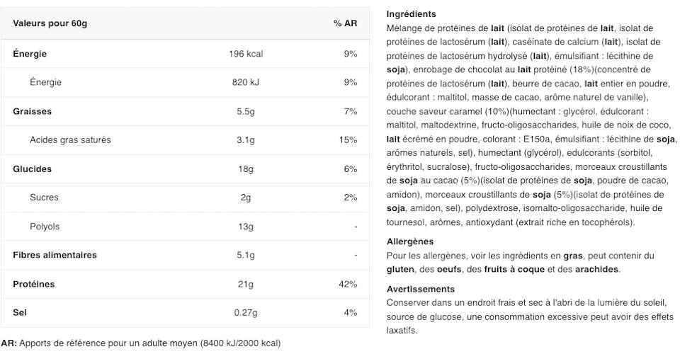Click the 820 kJ energy value
The image size is (680, 354).
(x=245, y=83)
